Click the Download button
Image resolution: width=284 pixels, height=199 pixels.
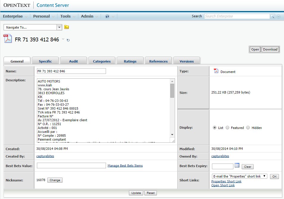point(270,49)
